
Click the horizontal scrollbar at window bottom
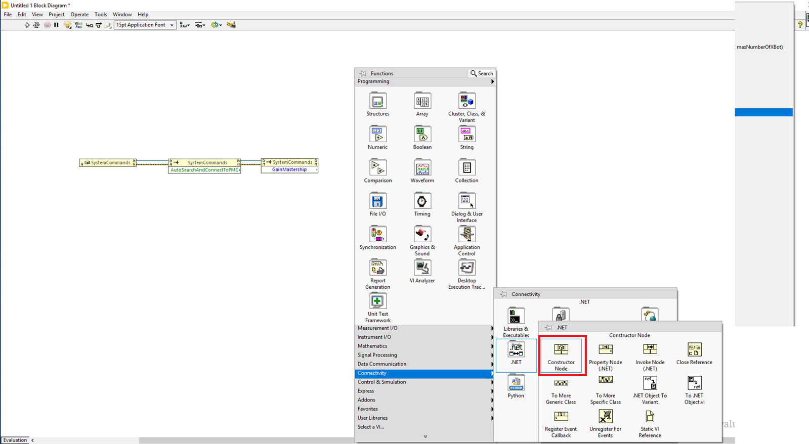pyautogui.click(x=202, y=440)
